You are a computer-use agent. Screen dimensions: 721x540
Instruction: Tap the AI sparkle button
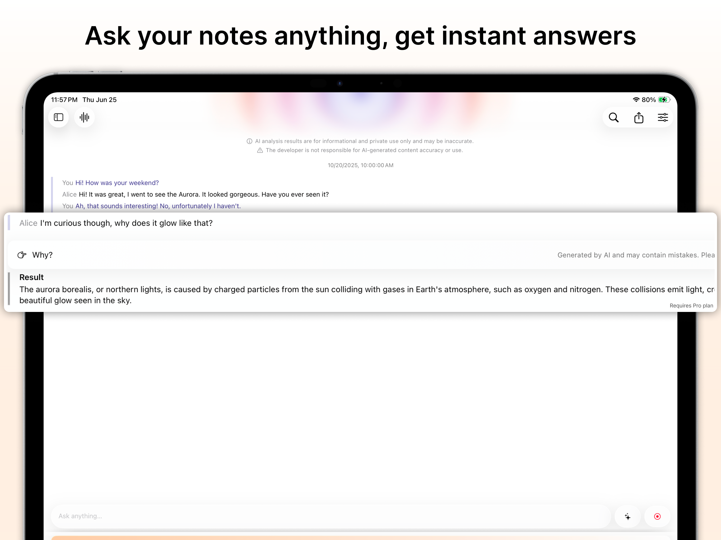click(628, 516)
